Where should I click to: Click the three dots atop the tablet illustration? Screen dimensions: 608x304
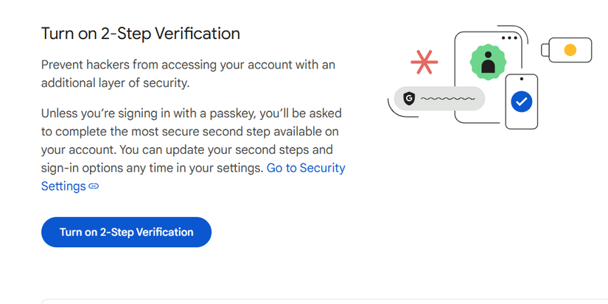[x=509, y=37]
